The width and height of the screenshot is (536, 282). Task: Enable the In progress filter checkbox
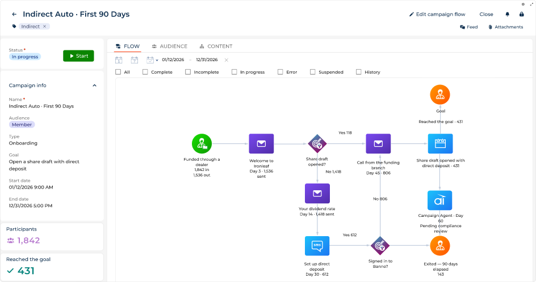point(234,72)
